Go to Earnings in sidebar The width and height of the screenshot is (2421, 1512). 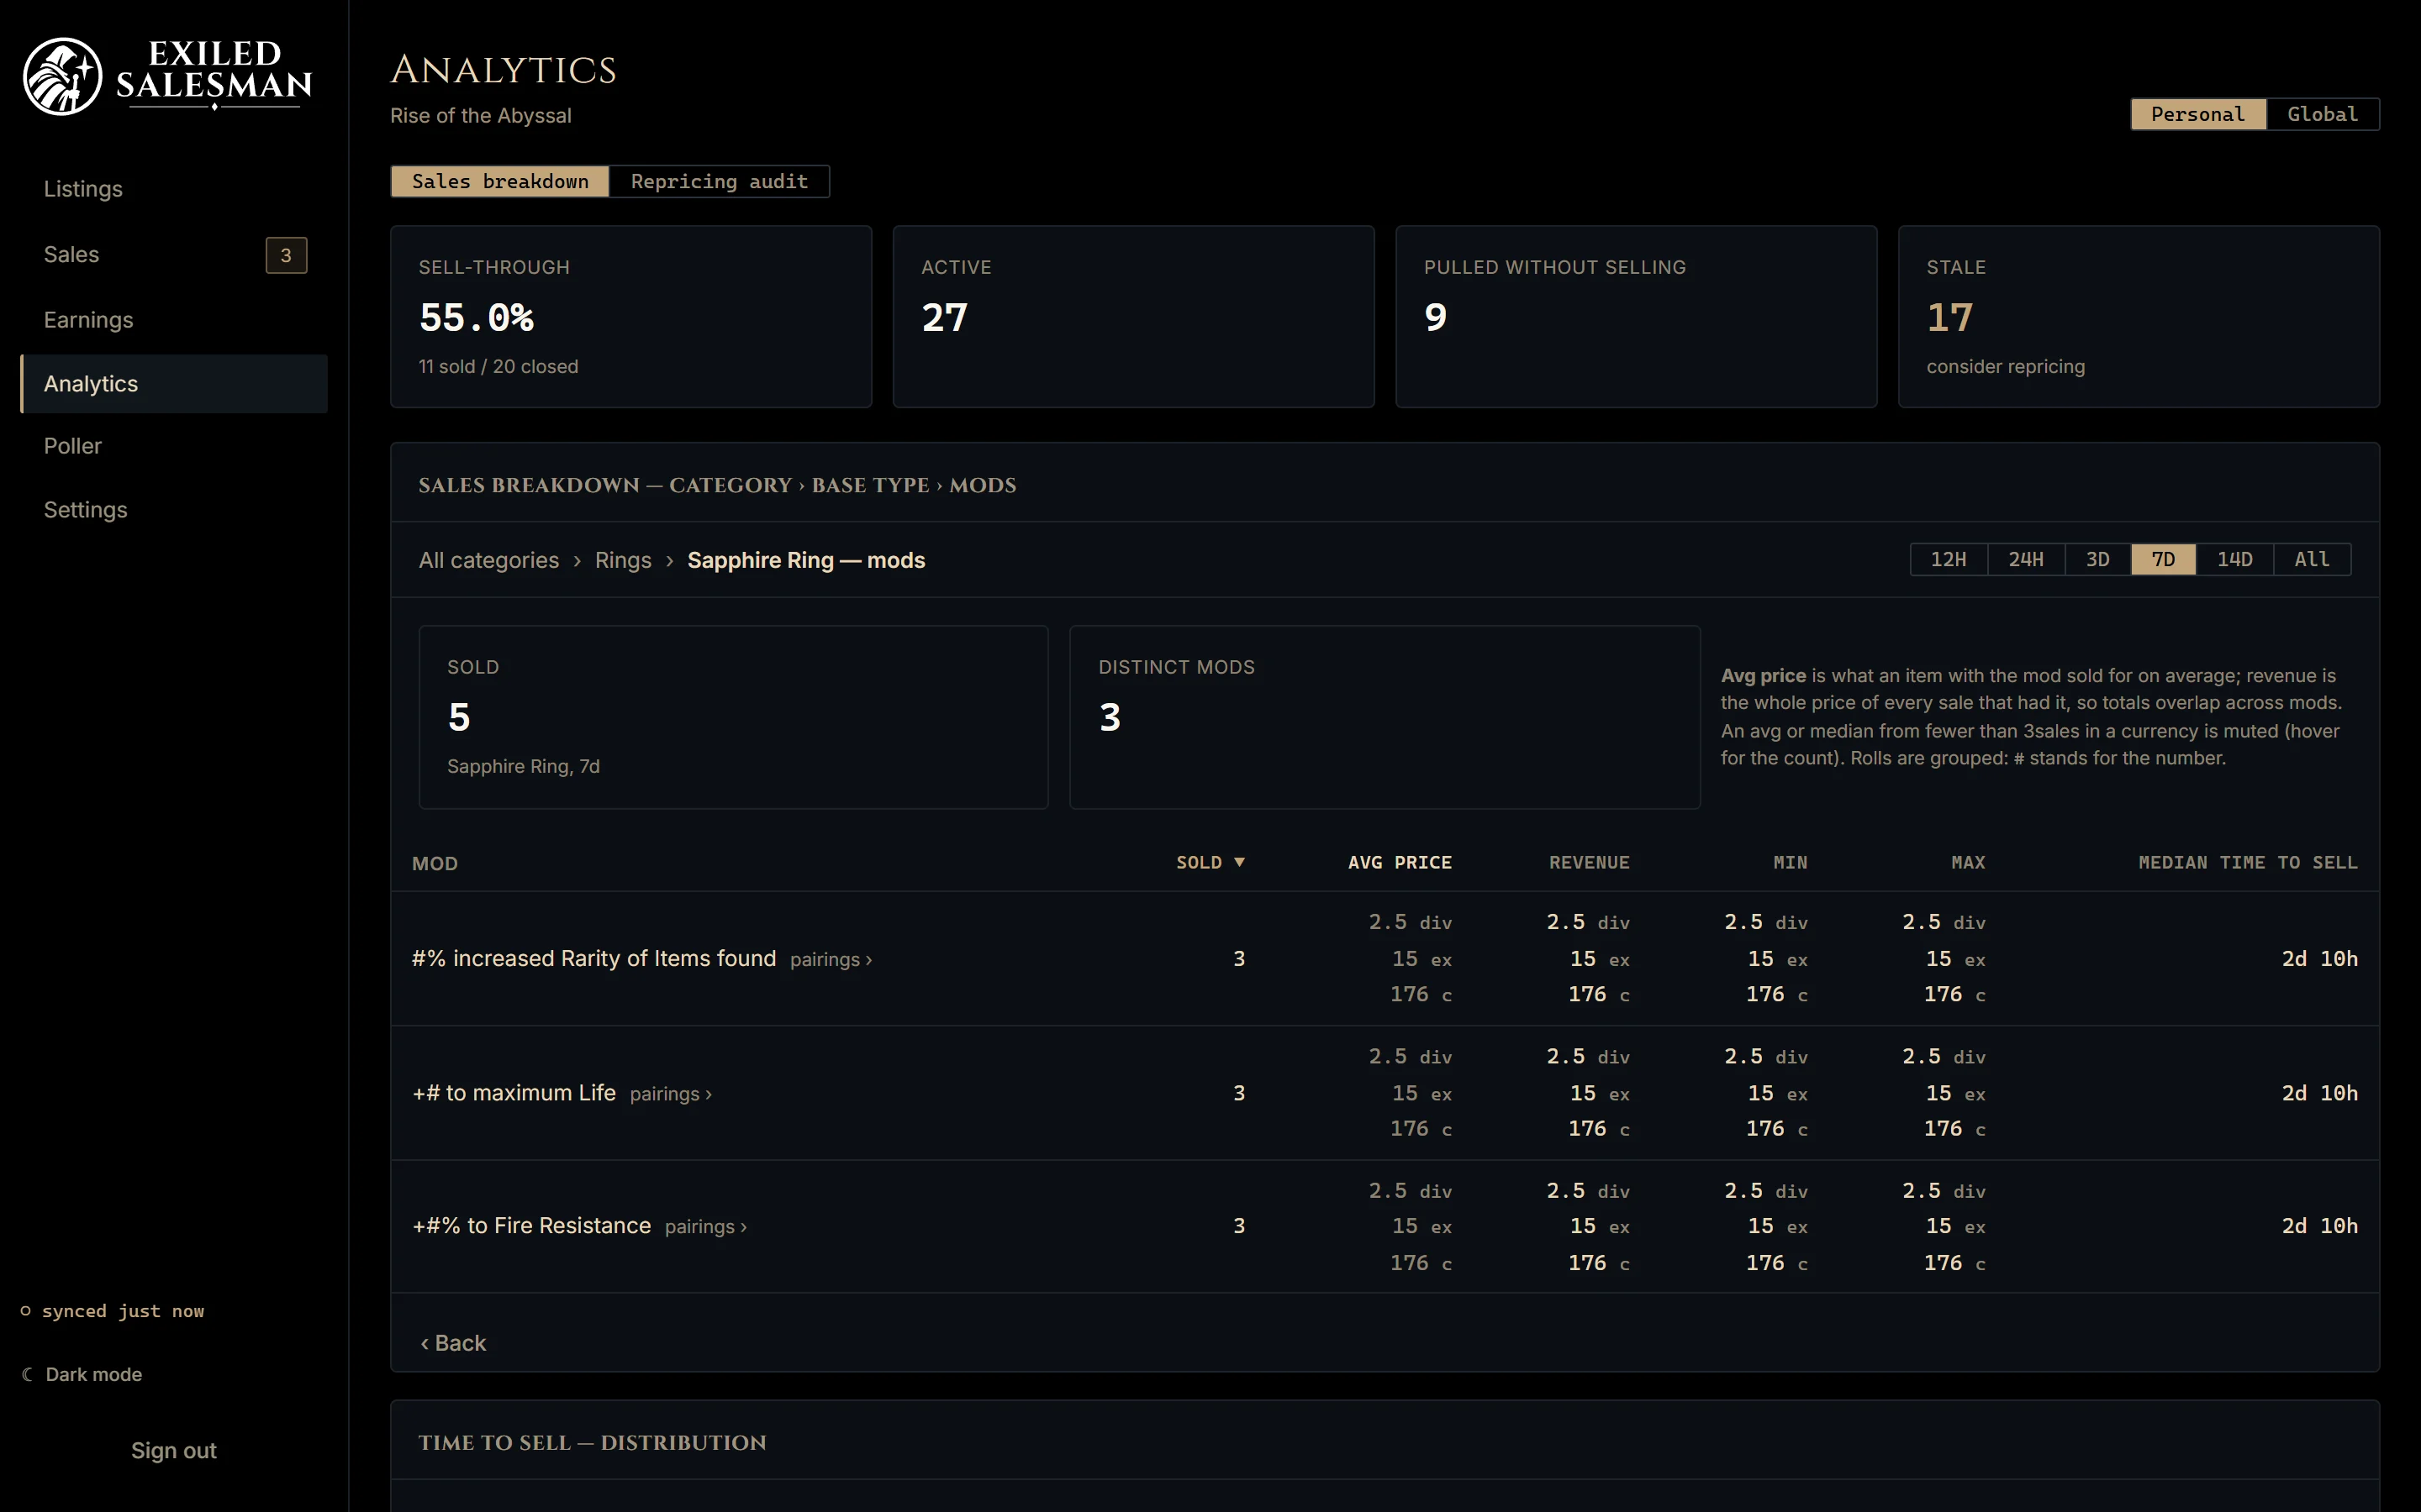174,320
